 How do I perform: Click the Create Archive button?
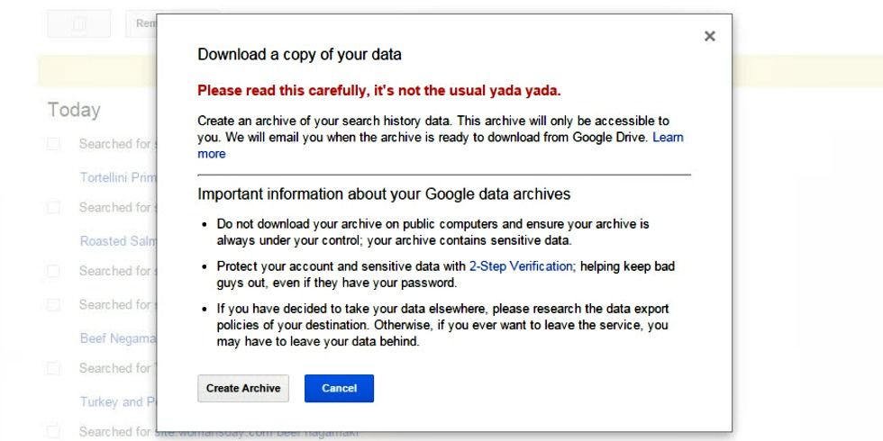[243, 388]
